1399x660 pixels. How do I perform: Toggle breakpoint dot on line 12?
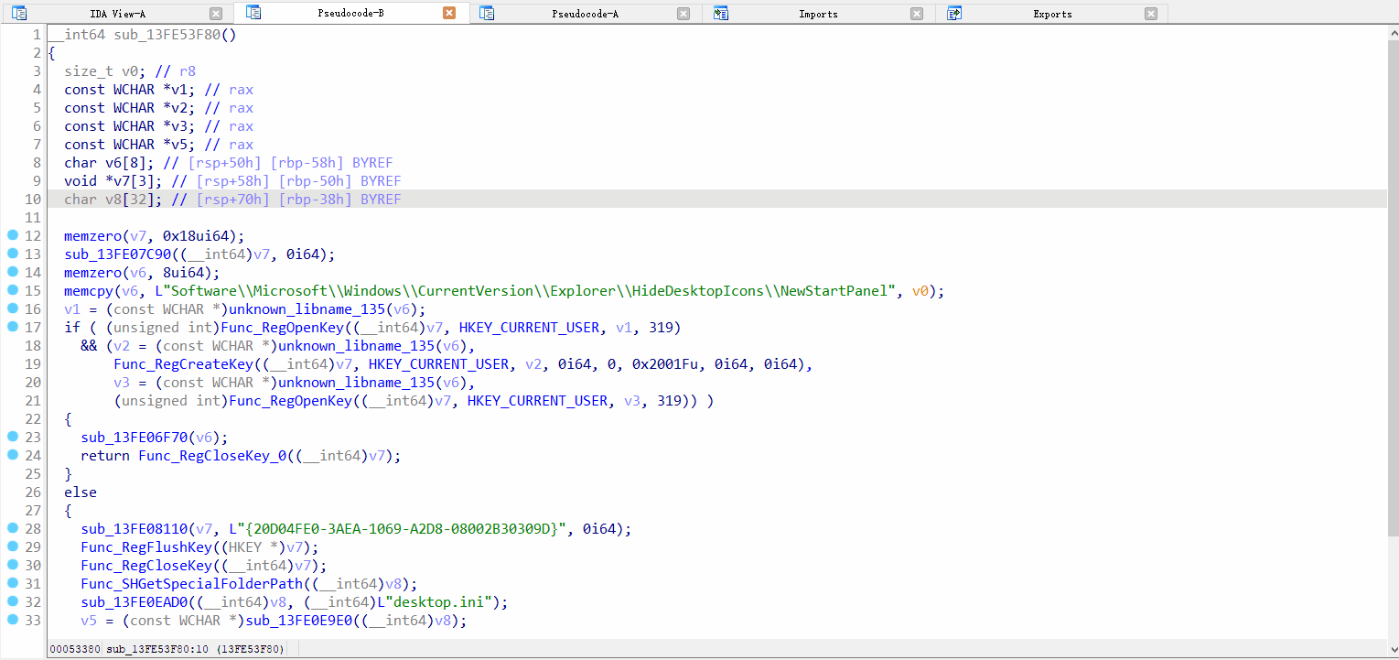[x=12, y=235]
